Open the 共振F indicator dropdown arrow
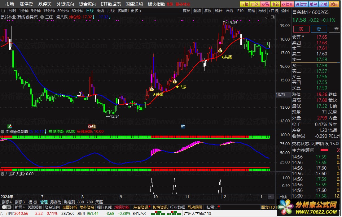This screenshot has width=342, height=217. [2, 174]
